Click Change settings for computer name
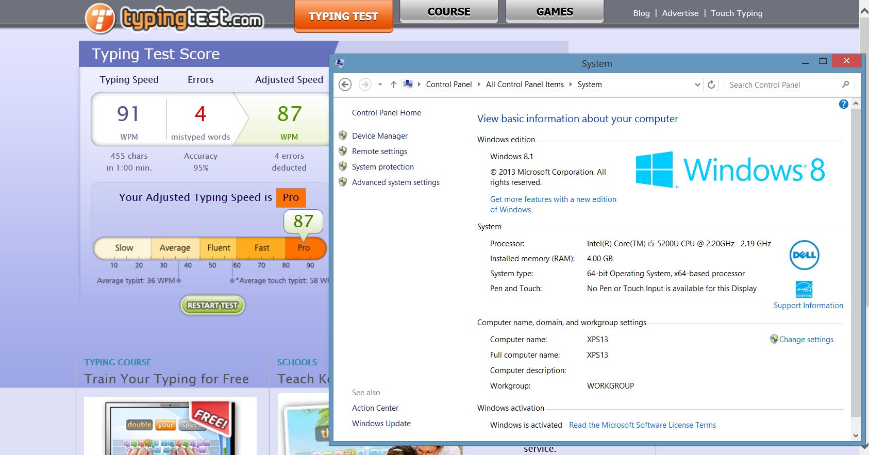This screenshot has width=869, height=455. 806,340
